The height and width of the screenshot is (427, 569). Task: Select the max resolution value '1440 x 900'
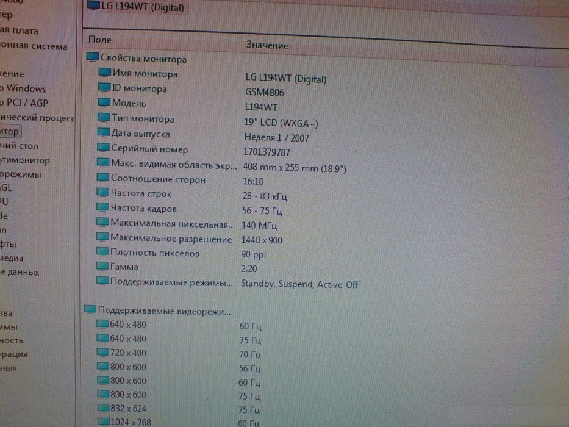tap(262, 240)
